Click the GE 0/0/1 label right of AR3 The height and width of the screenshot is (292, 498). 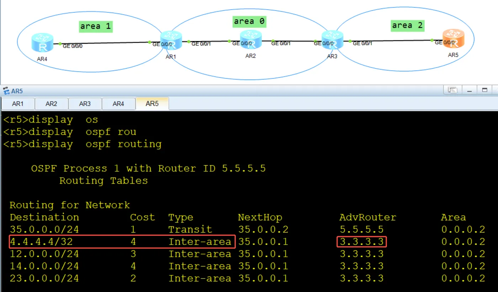coord(362,44)
